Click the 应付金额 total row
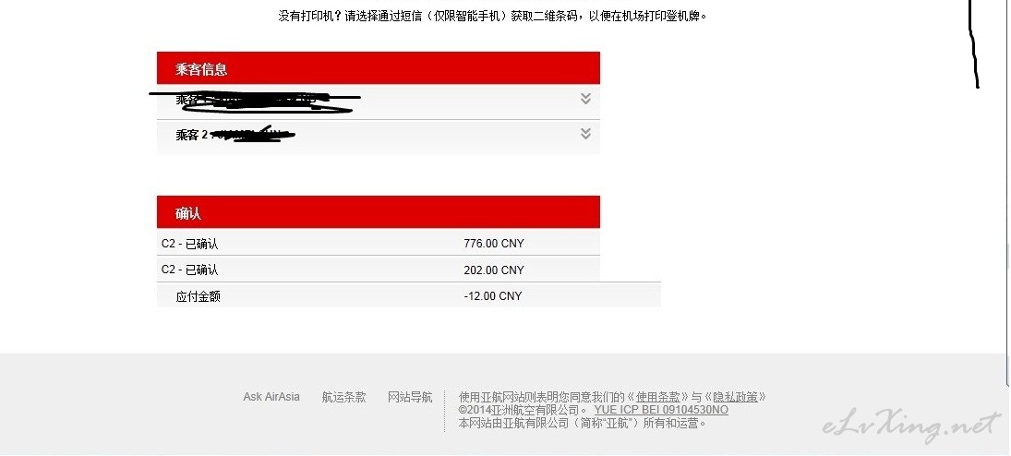 (409, 295)
